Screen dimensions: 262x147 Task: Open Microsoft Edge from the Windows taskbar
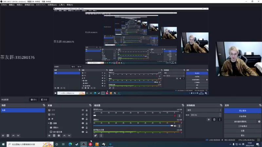tap(70, 144)
